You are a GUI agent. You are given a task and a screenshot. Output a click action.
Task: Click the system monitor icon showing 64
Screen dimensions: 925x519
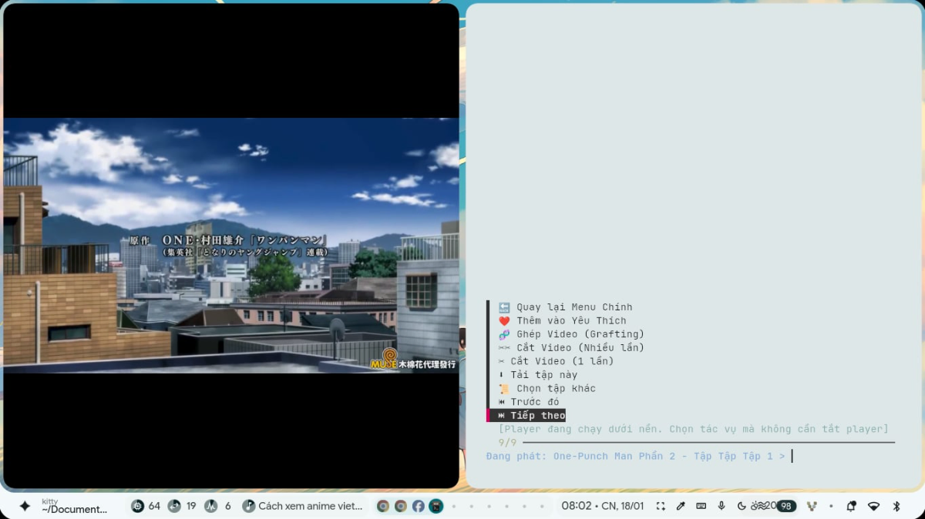pyautogui.click(x=140, y=506)
